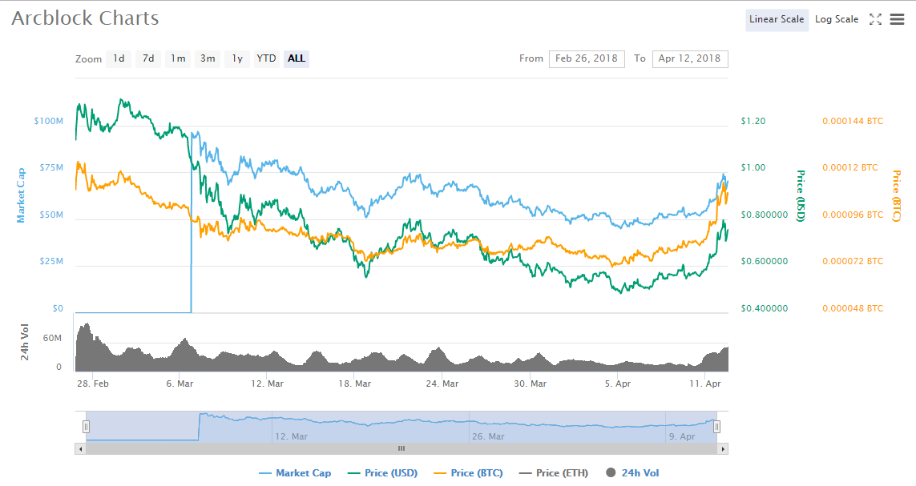Click navigator scrollbar right arrow

[x=723, y=449]
